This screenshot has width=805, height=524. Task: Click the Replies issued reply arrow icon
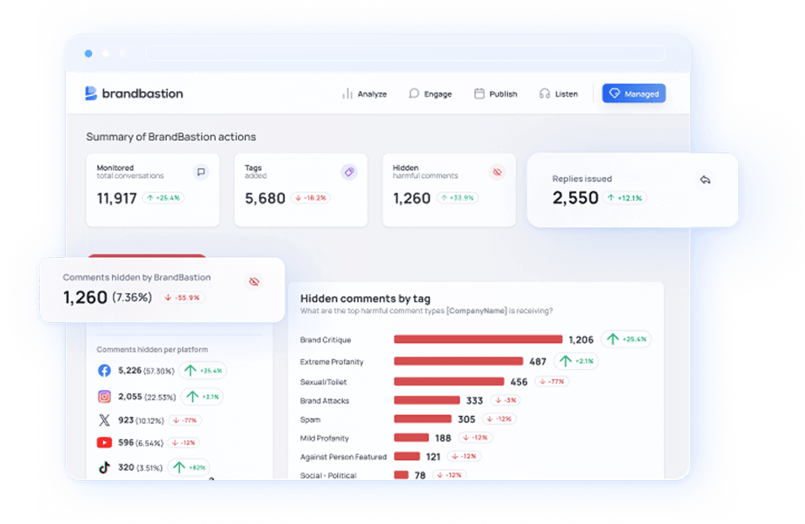click(x=705, y=179)
